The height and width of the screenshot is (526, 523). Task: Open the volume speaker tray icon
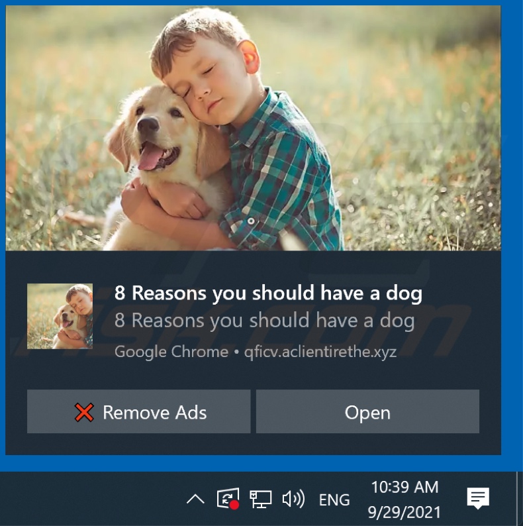293,499
